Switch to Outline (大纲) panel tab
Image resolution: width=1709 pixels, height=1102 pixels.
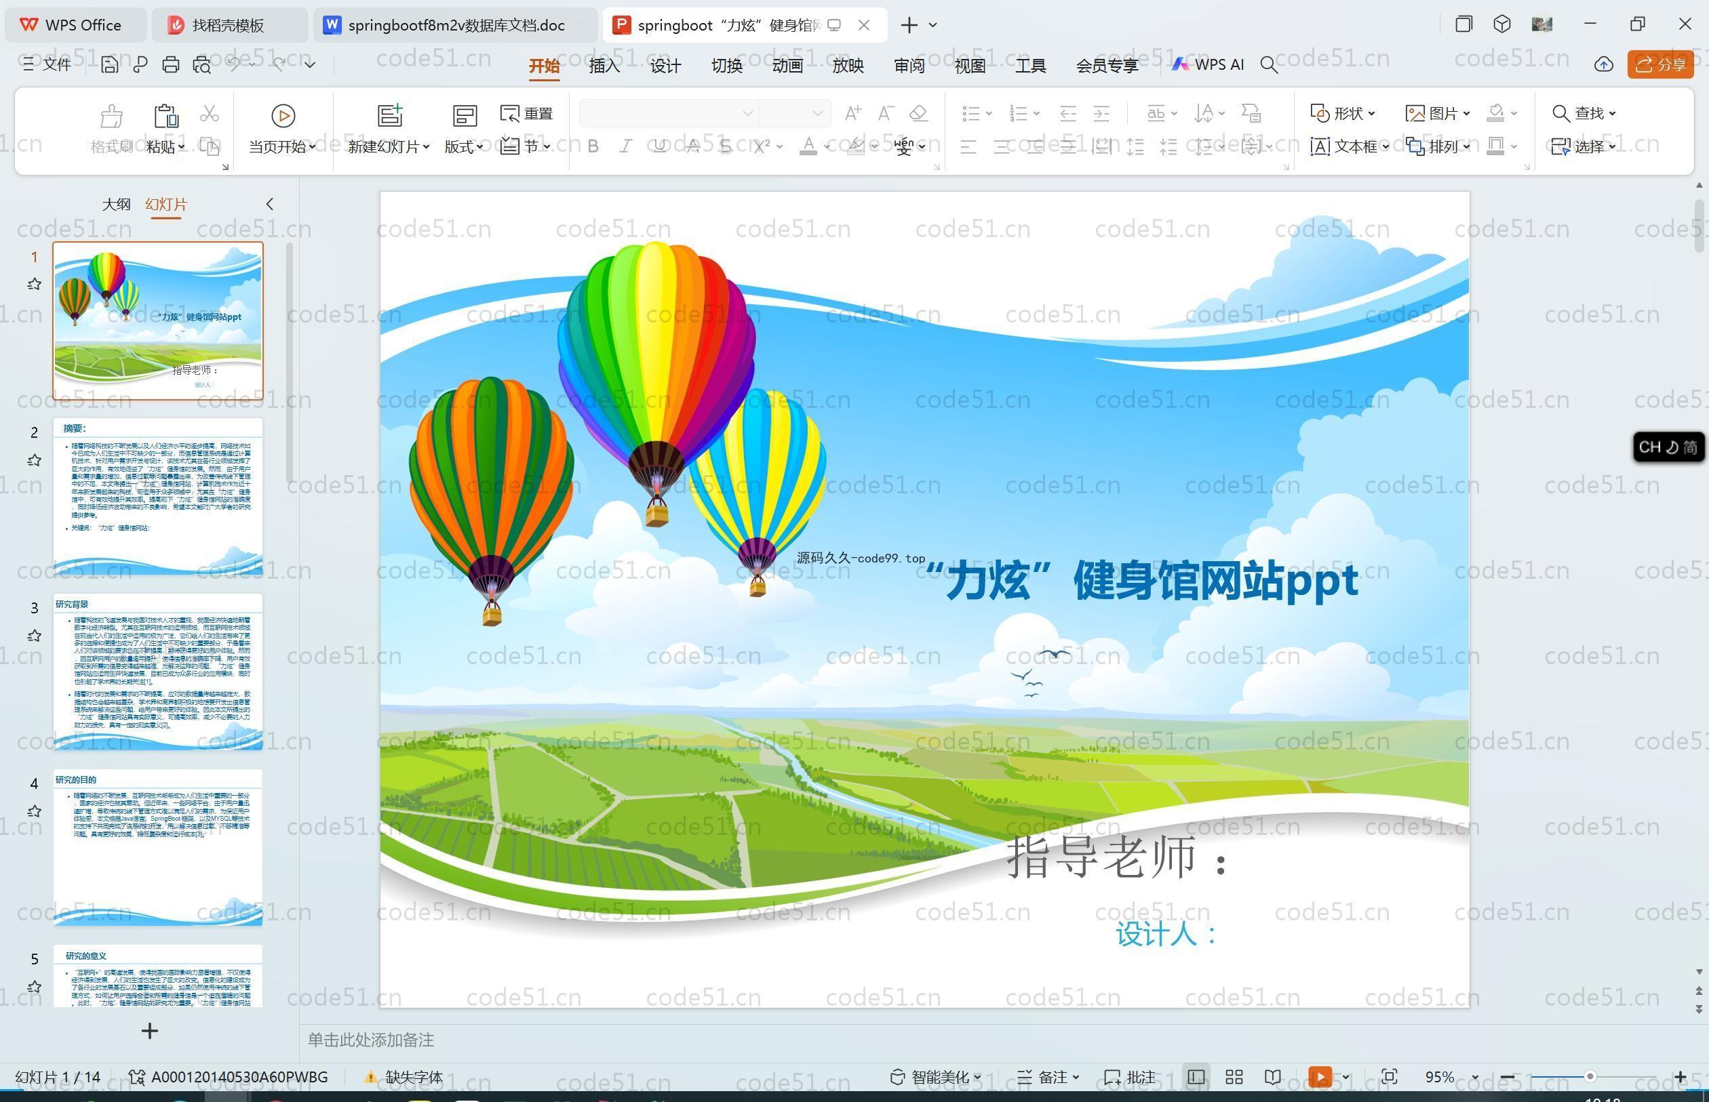tap(116, 205)
